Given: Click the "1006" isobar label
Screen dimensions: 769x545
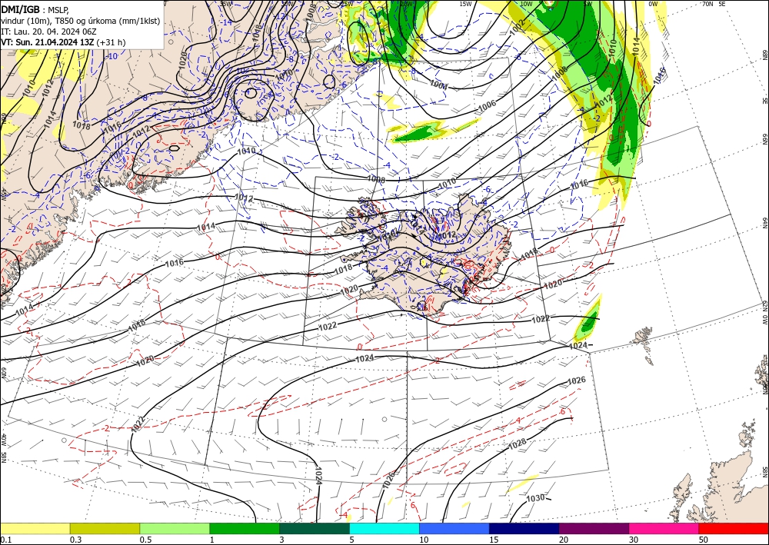Looking at the screenshot, I should pyautogui.click(x=487, y=105).
